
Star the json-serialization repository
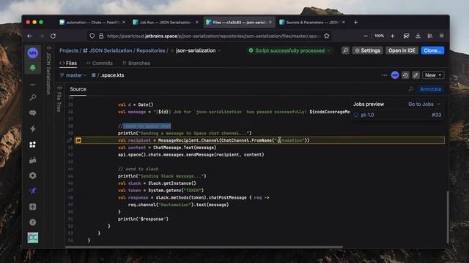point(172,50)
